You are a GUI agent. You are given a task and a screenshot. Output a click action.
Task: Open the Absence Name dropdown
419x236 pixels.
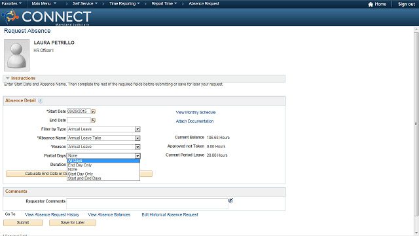[137, 138]
